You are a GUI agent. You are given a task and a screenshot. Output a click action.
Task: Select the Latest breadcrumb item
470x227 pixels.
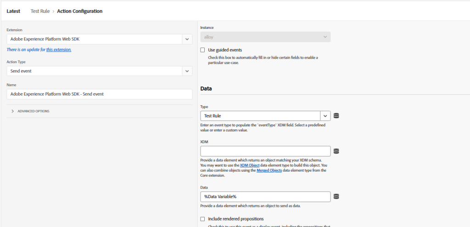(13, 11)
